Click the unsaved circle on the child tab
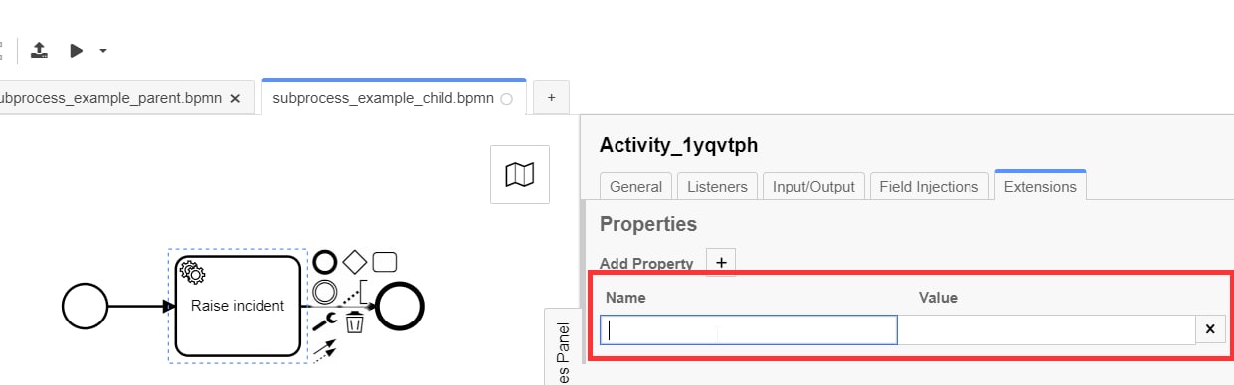The image size is (1234, 385). 506,99
